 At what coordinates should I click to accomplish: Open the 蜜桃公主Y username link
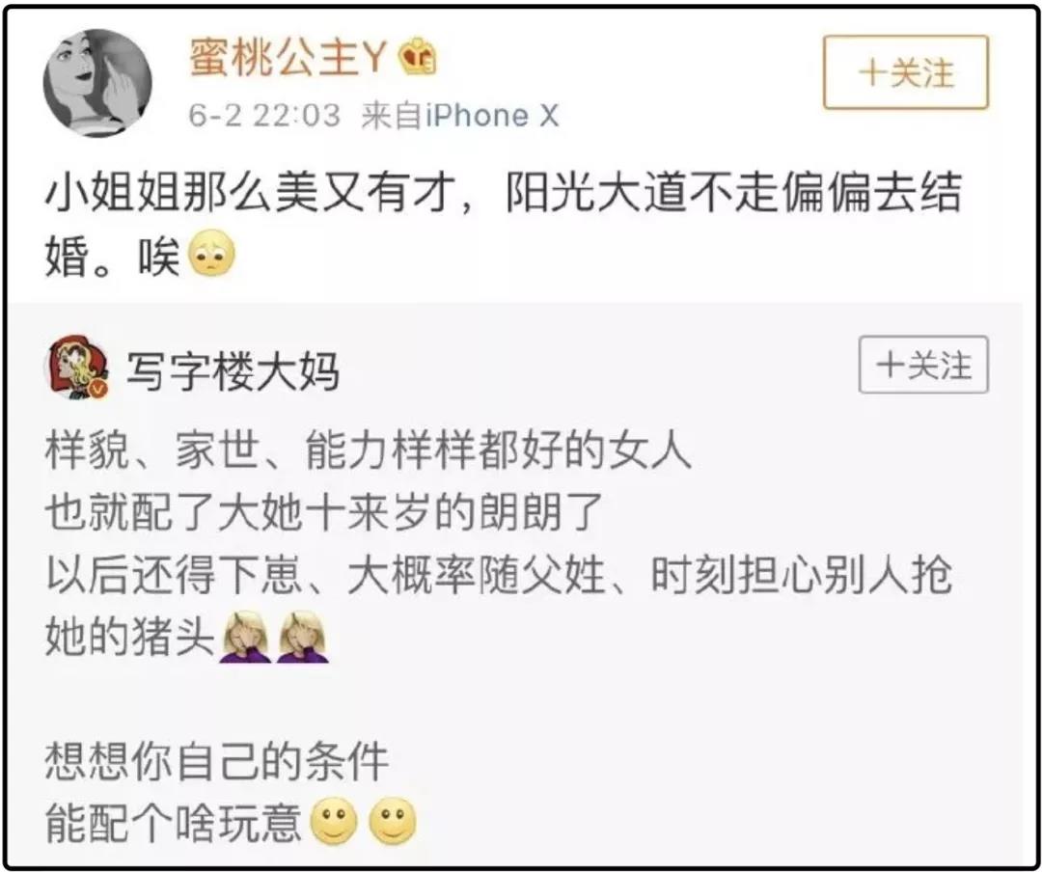[x=288, y=57]
